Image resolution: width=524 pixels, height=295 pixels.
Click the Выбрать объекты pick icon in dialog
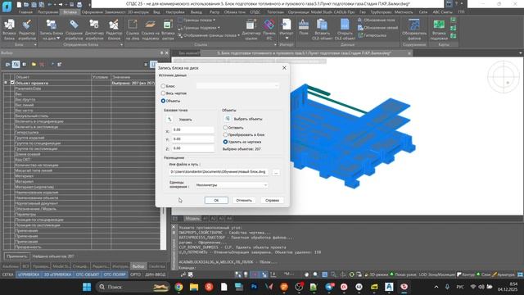[x=228, y=119]
